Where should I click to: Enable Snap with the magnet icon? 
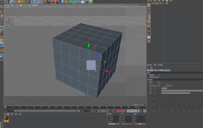[x=2, y=50]
